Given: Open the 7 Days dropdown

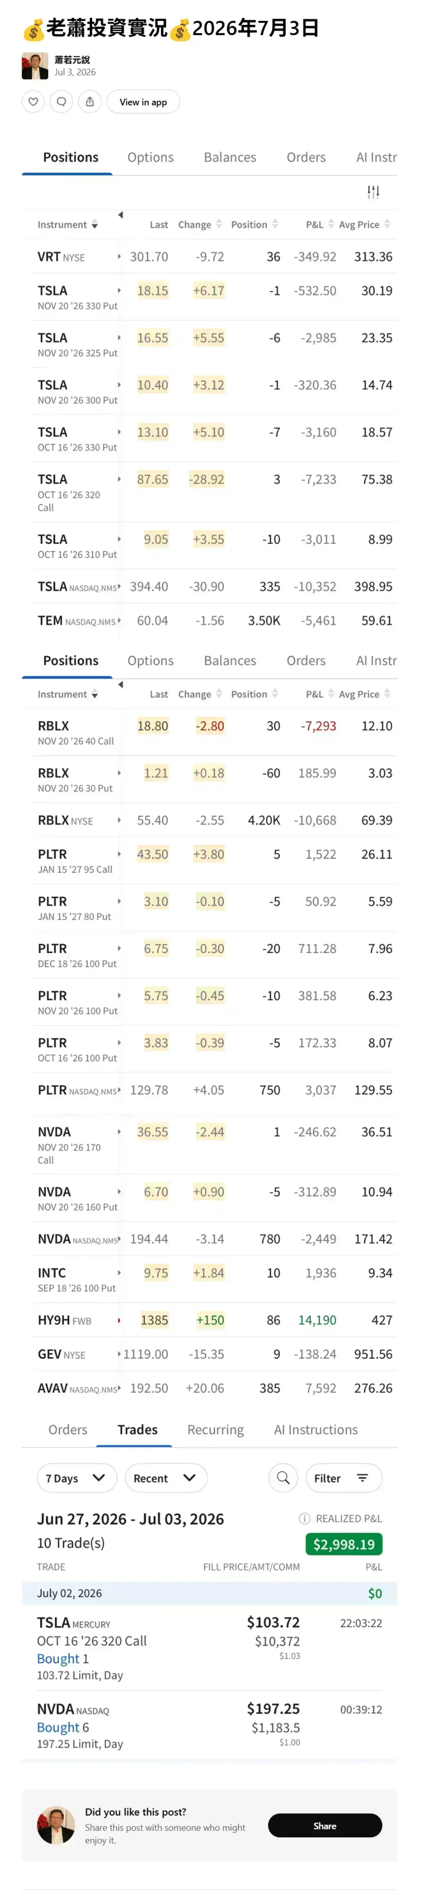Looking at the screenshot, I should pos(77,1477).
